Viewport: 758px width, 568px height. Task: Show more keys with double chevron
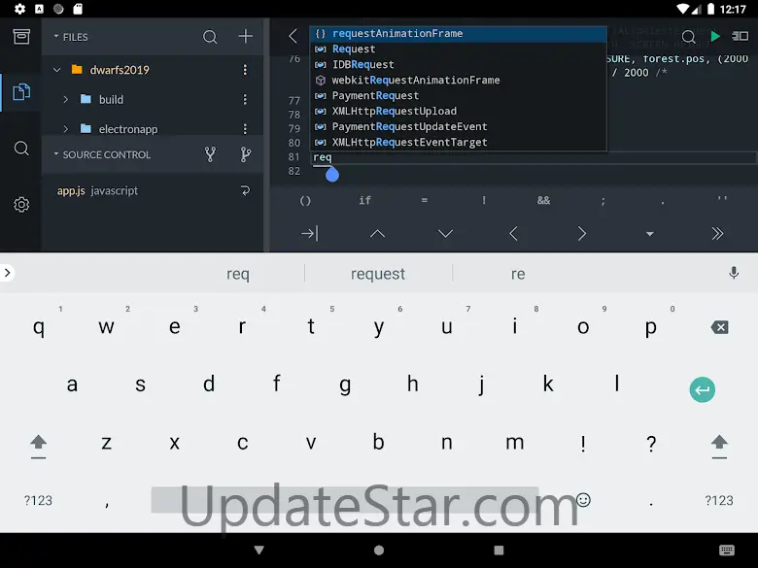717,234
